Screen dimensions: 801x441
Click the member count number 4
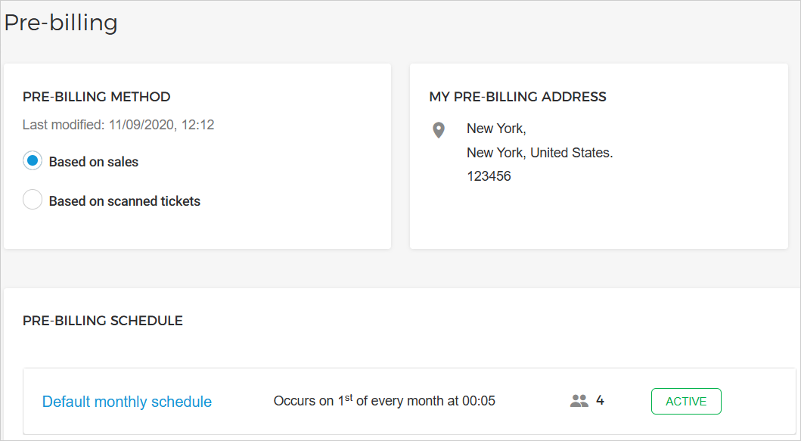[x=600, y=400]
